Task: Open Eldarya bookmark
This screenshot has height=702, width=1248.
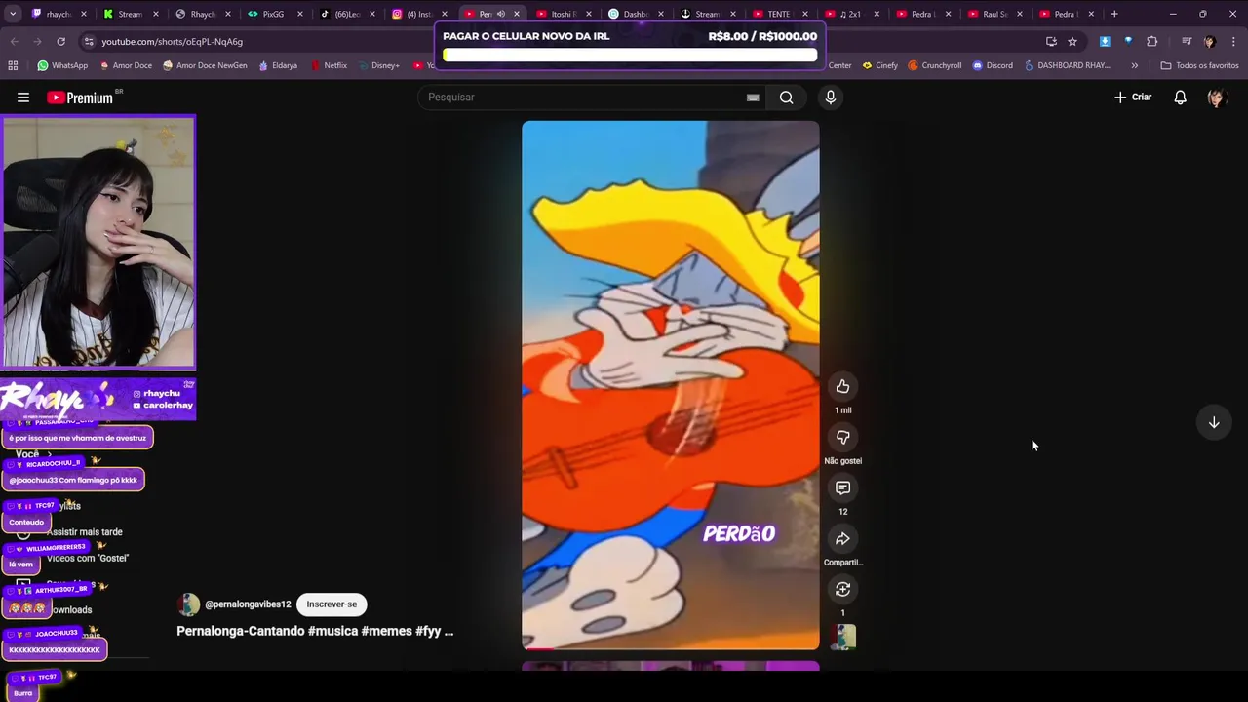Action: click(278, 65)
